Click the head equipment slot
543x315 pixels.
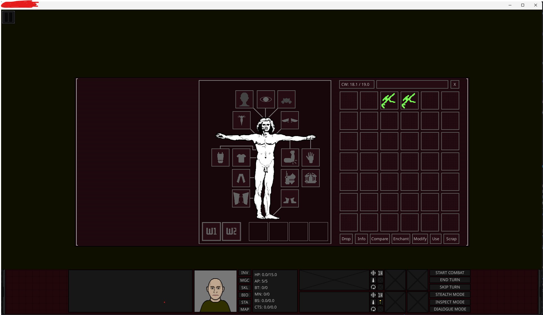tap(244, 99)
